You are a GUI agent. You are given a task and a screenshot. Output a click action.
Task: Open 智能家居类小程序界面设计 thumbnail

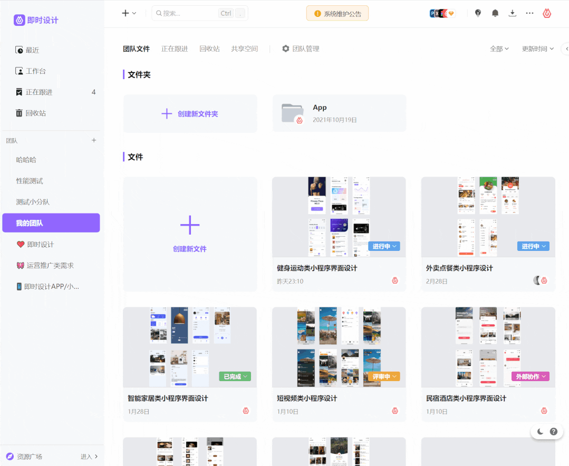click(190, 347)
